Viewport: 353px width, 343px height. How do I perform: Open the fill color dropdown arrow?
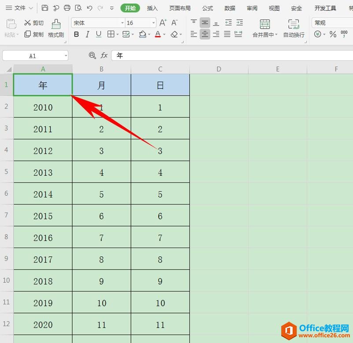149,34
